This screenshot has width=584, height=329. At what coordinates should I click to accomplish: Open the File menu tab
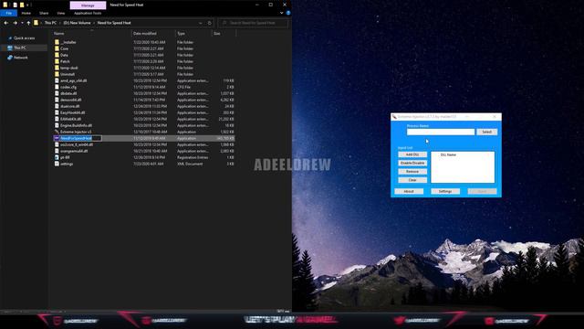click(x=8, y=13)
